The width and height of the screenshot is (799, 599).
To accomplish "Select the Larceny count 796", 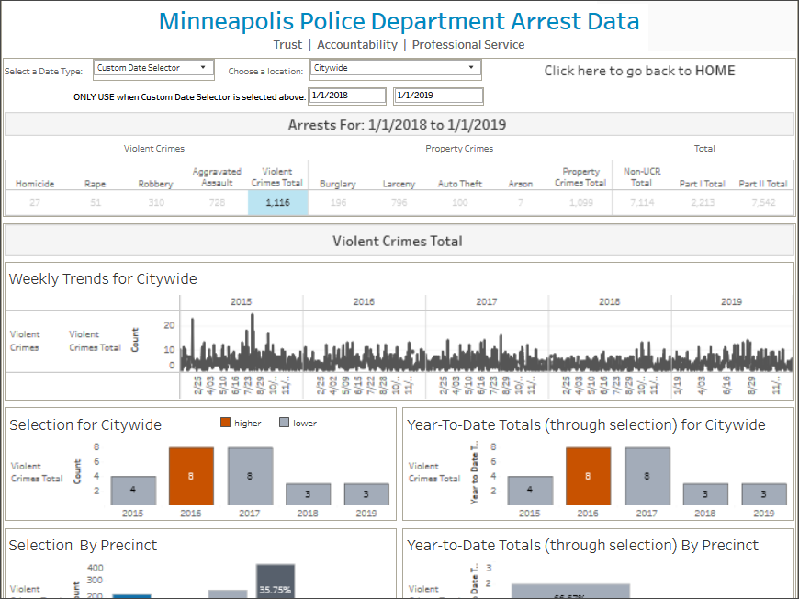I will pos(399,202).
